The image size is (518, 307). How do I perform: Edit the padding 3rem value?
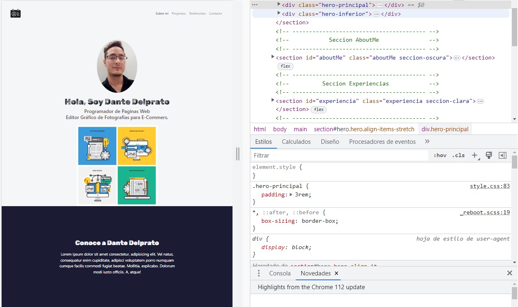coord(302,194)
